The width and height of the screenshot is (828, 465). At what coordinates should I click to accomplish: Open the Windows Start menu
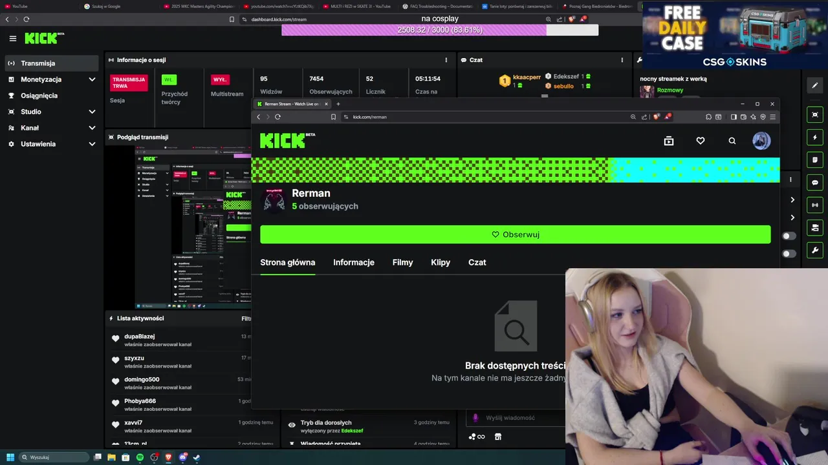(x=10, y=457)
